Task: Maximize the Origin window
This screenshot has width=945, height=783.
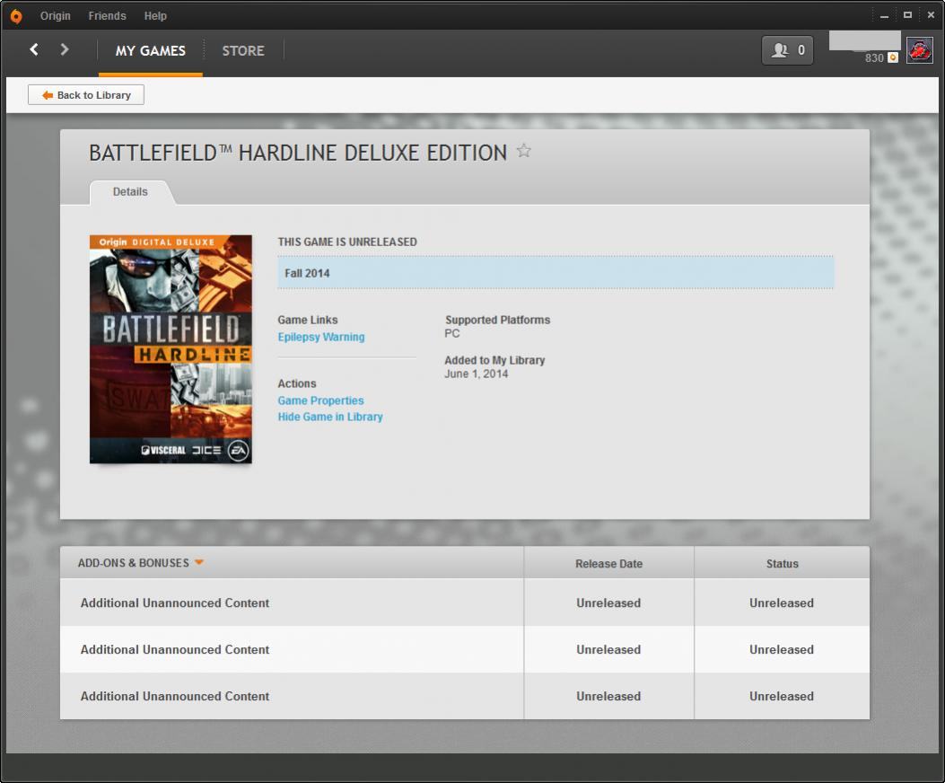Action: tap(907, 15)
